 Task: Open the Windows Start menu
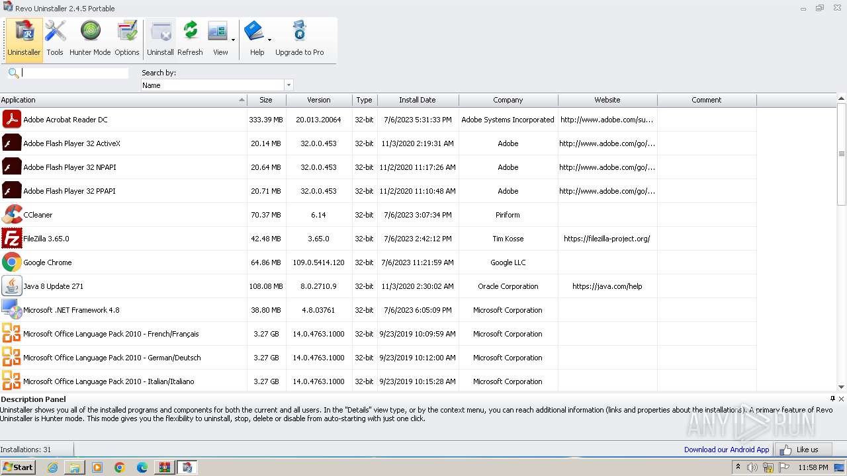(x=18, y=467)
